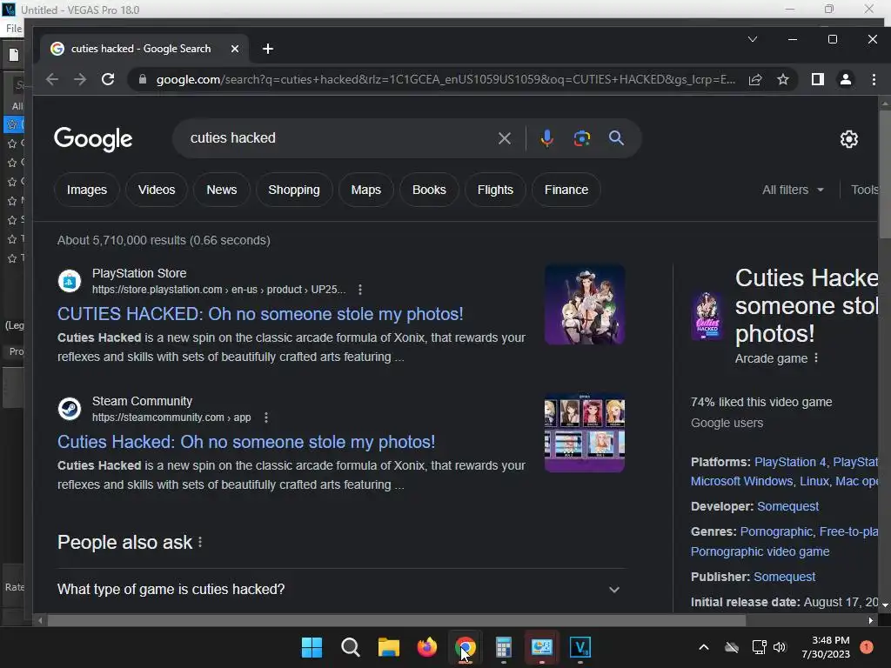Viewport: 891px width, 668px height.
Task: Open PlayStation Store CUTIES HACKED link
Action: 260,314
